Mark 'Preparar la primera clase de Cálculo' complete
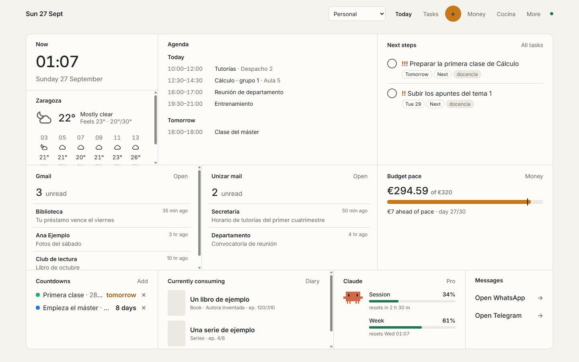579x362 pixels. [x=392, y=64]
